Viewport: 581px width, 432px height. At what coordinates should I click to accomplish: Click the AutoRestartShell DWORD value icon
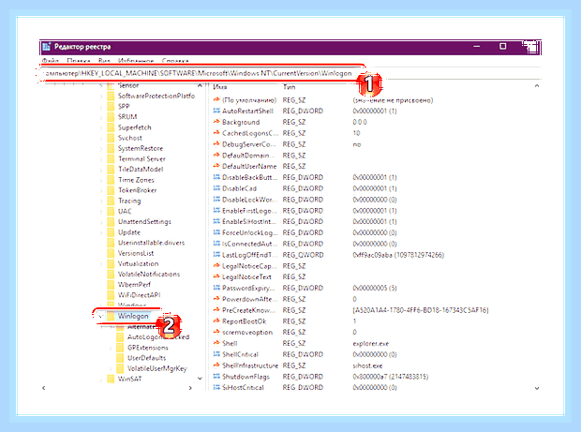point(216,111)
